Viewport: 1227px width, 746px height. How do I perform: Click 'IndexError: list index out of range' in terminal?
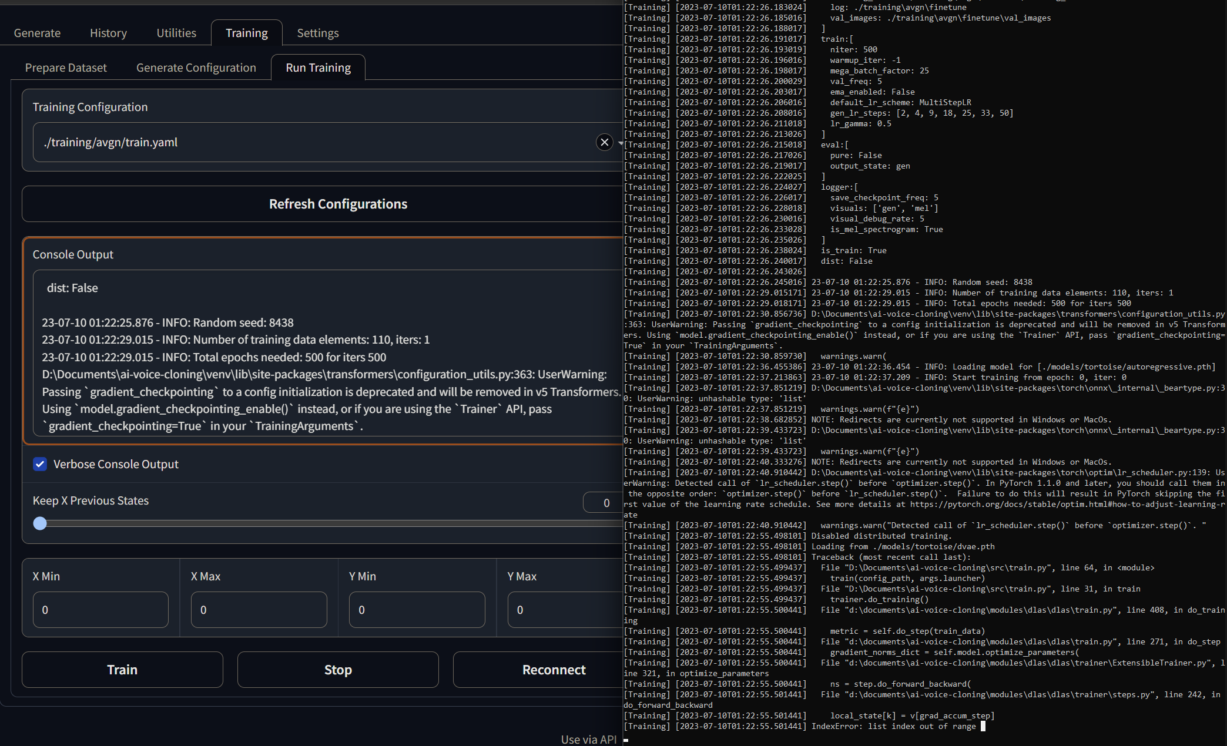click(x=893, y=727)
